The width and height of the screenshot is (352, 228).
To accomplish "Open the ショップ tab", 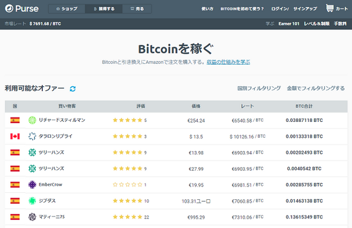I will click(67, 9).
